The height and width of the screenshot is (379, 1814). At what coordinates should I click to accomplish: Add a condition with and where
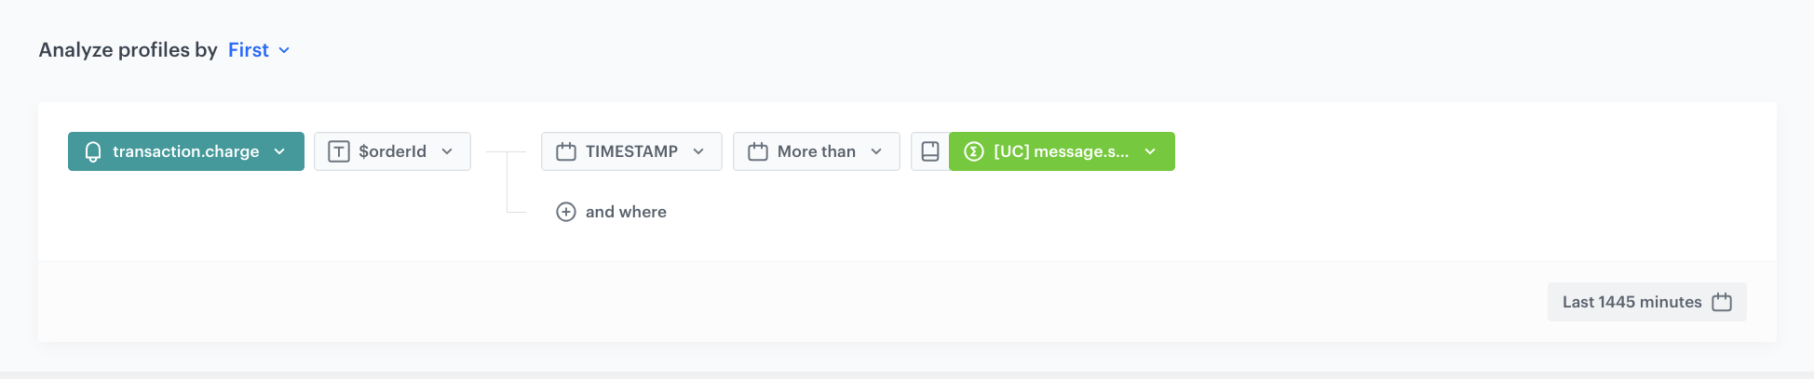(x=626, y=212)
